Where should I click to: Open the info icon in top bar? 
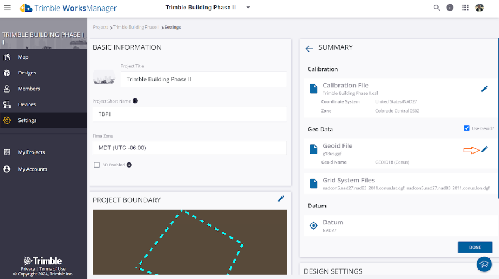tap(450, 8)
